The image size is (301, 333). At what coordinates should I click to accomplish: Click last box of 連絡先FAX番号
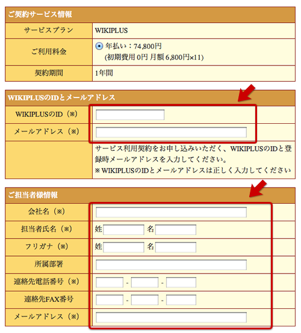coord(181,300)
